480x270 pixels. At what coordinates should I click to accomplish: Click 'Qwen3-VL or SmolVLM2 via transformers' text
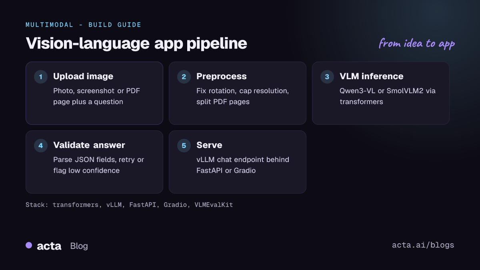point(388,96)
